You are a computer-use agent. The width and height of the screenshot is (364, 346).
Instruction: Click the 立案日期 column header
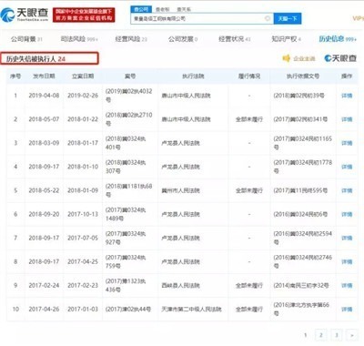tap(83, 76)
